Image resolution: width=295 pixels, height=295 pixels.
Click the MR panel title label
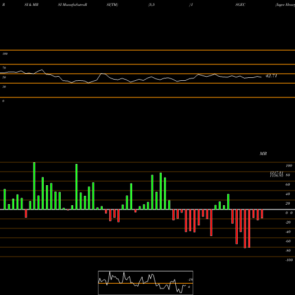pyautogui.click(x=263, y=153)
